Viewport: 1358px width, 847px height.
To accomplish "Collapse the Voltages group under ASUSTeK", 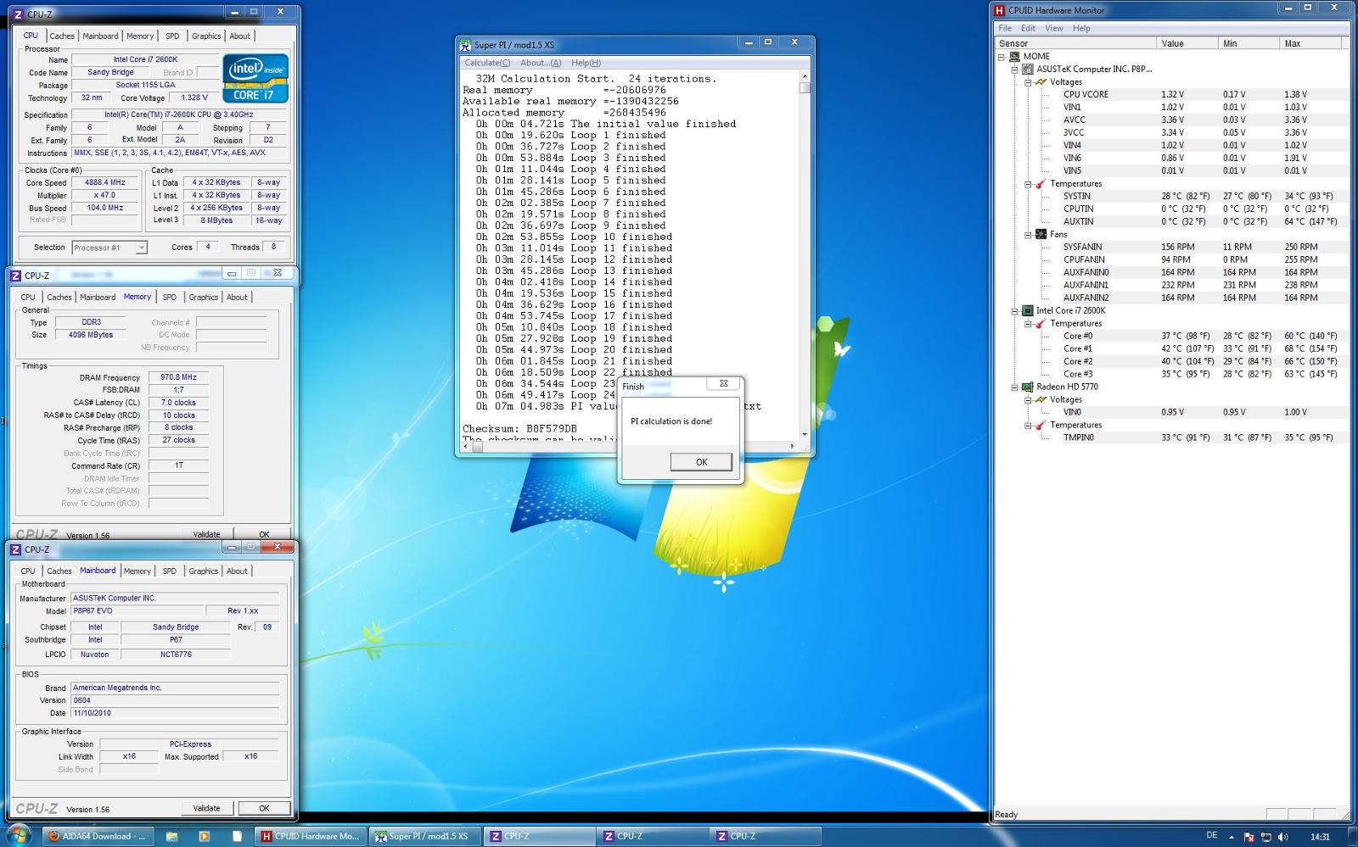I will click(1028, 82).
